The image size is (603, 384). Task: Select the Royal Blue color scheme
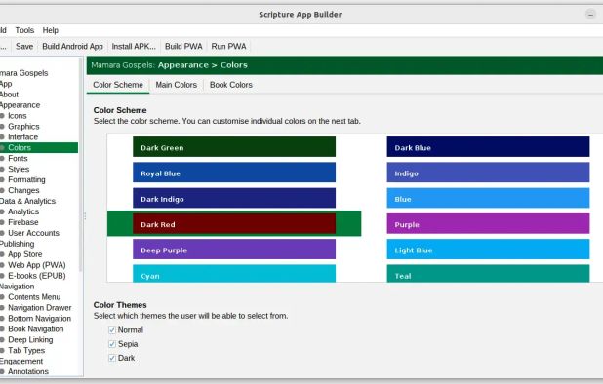click(234, 173)
